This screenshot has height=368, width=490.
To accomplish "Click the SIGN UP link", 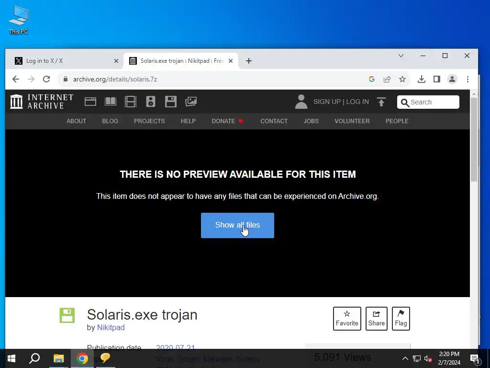I will click(x=327, y=102).
